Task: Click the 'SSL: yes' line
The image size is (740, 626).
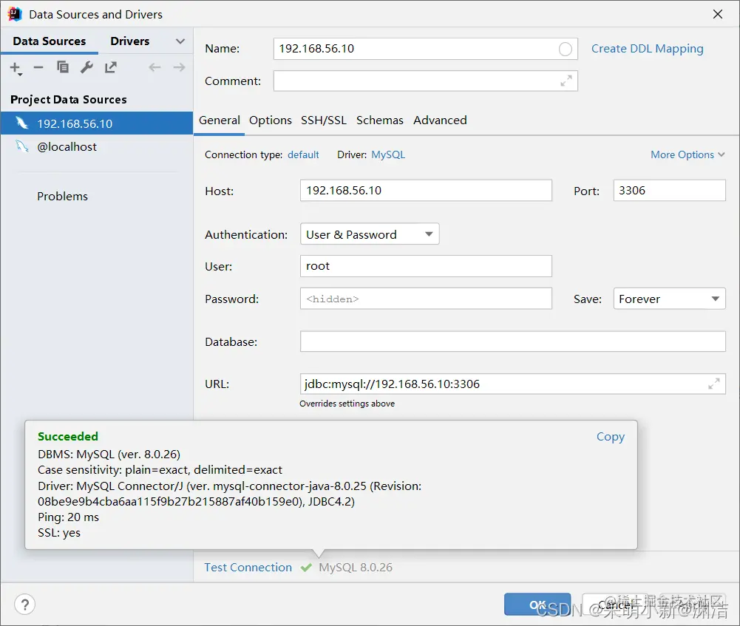Action: (59, 533)
